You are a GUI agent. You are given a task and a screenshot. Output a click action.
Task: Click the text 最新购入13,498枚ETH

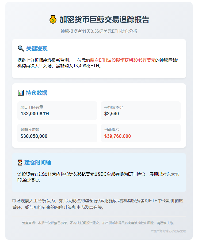pyautogui.click(x=78, y=66)
